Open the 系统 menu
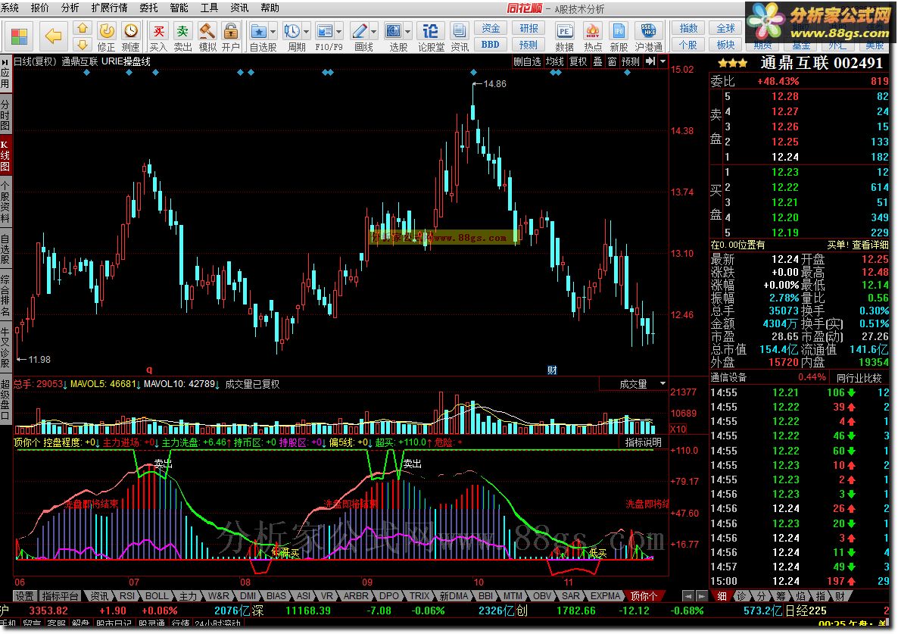Viewport: 898px width, 634px height. pos(10,8)
